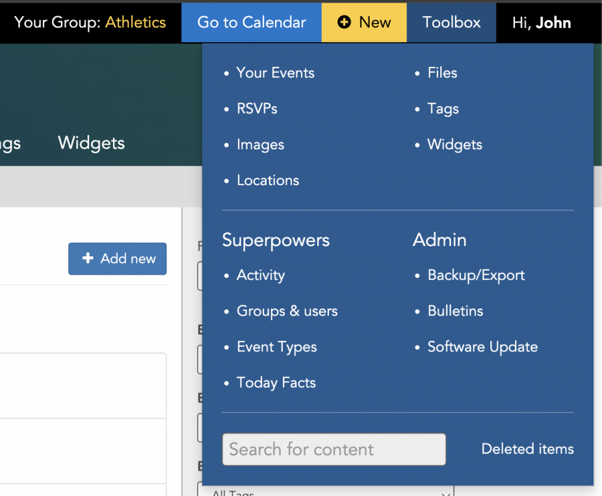Open Bulletins in Admin section
602x496 pixels.
[x=455, y=311]
